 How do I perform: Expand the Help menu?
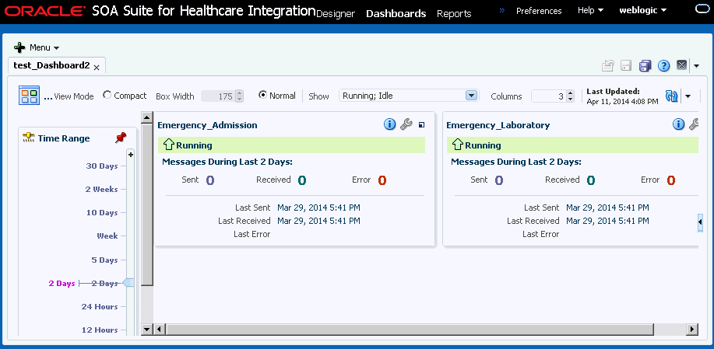tap(591, 10)
